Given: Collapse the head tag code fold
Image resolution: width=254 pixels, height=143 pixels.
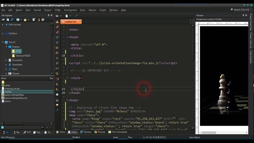Looking at the screenshot, I should (67, 37).
